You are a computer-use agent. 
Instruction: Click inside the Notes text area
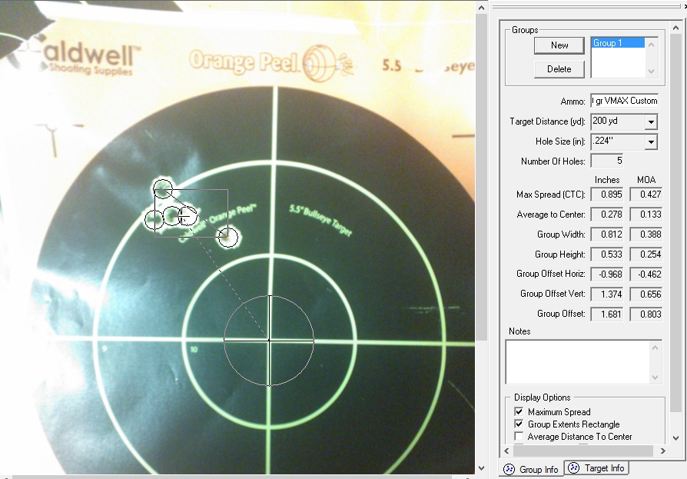coord(577,362)
